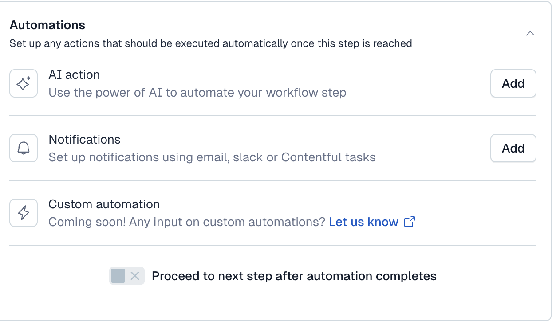552x321 pixels.
Task: Click the X mark inside the toggle
Action: coord(135,276)
